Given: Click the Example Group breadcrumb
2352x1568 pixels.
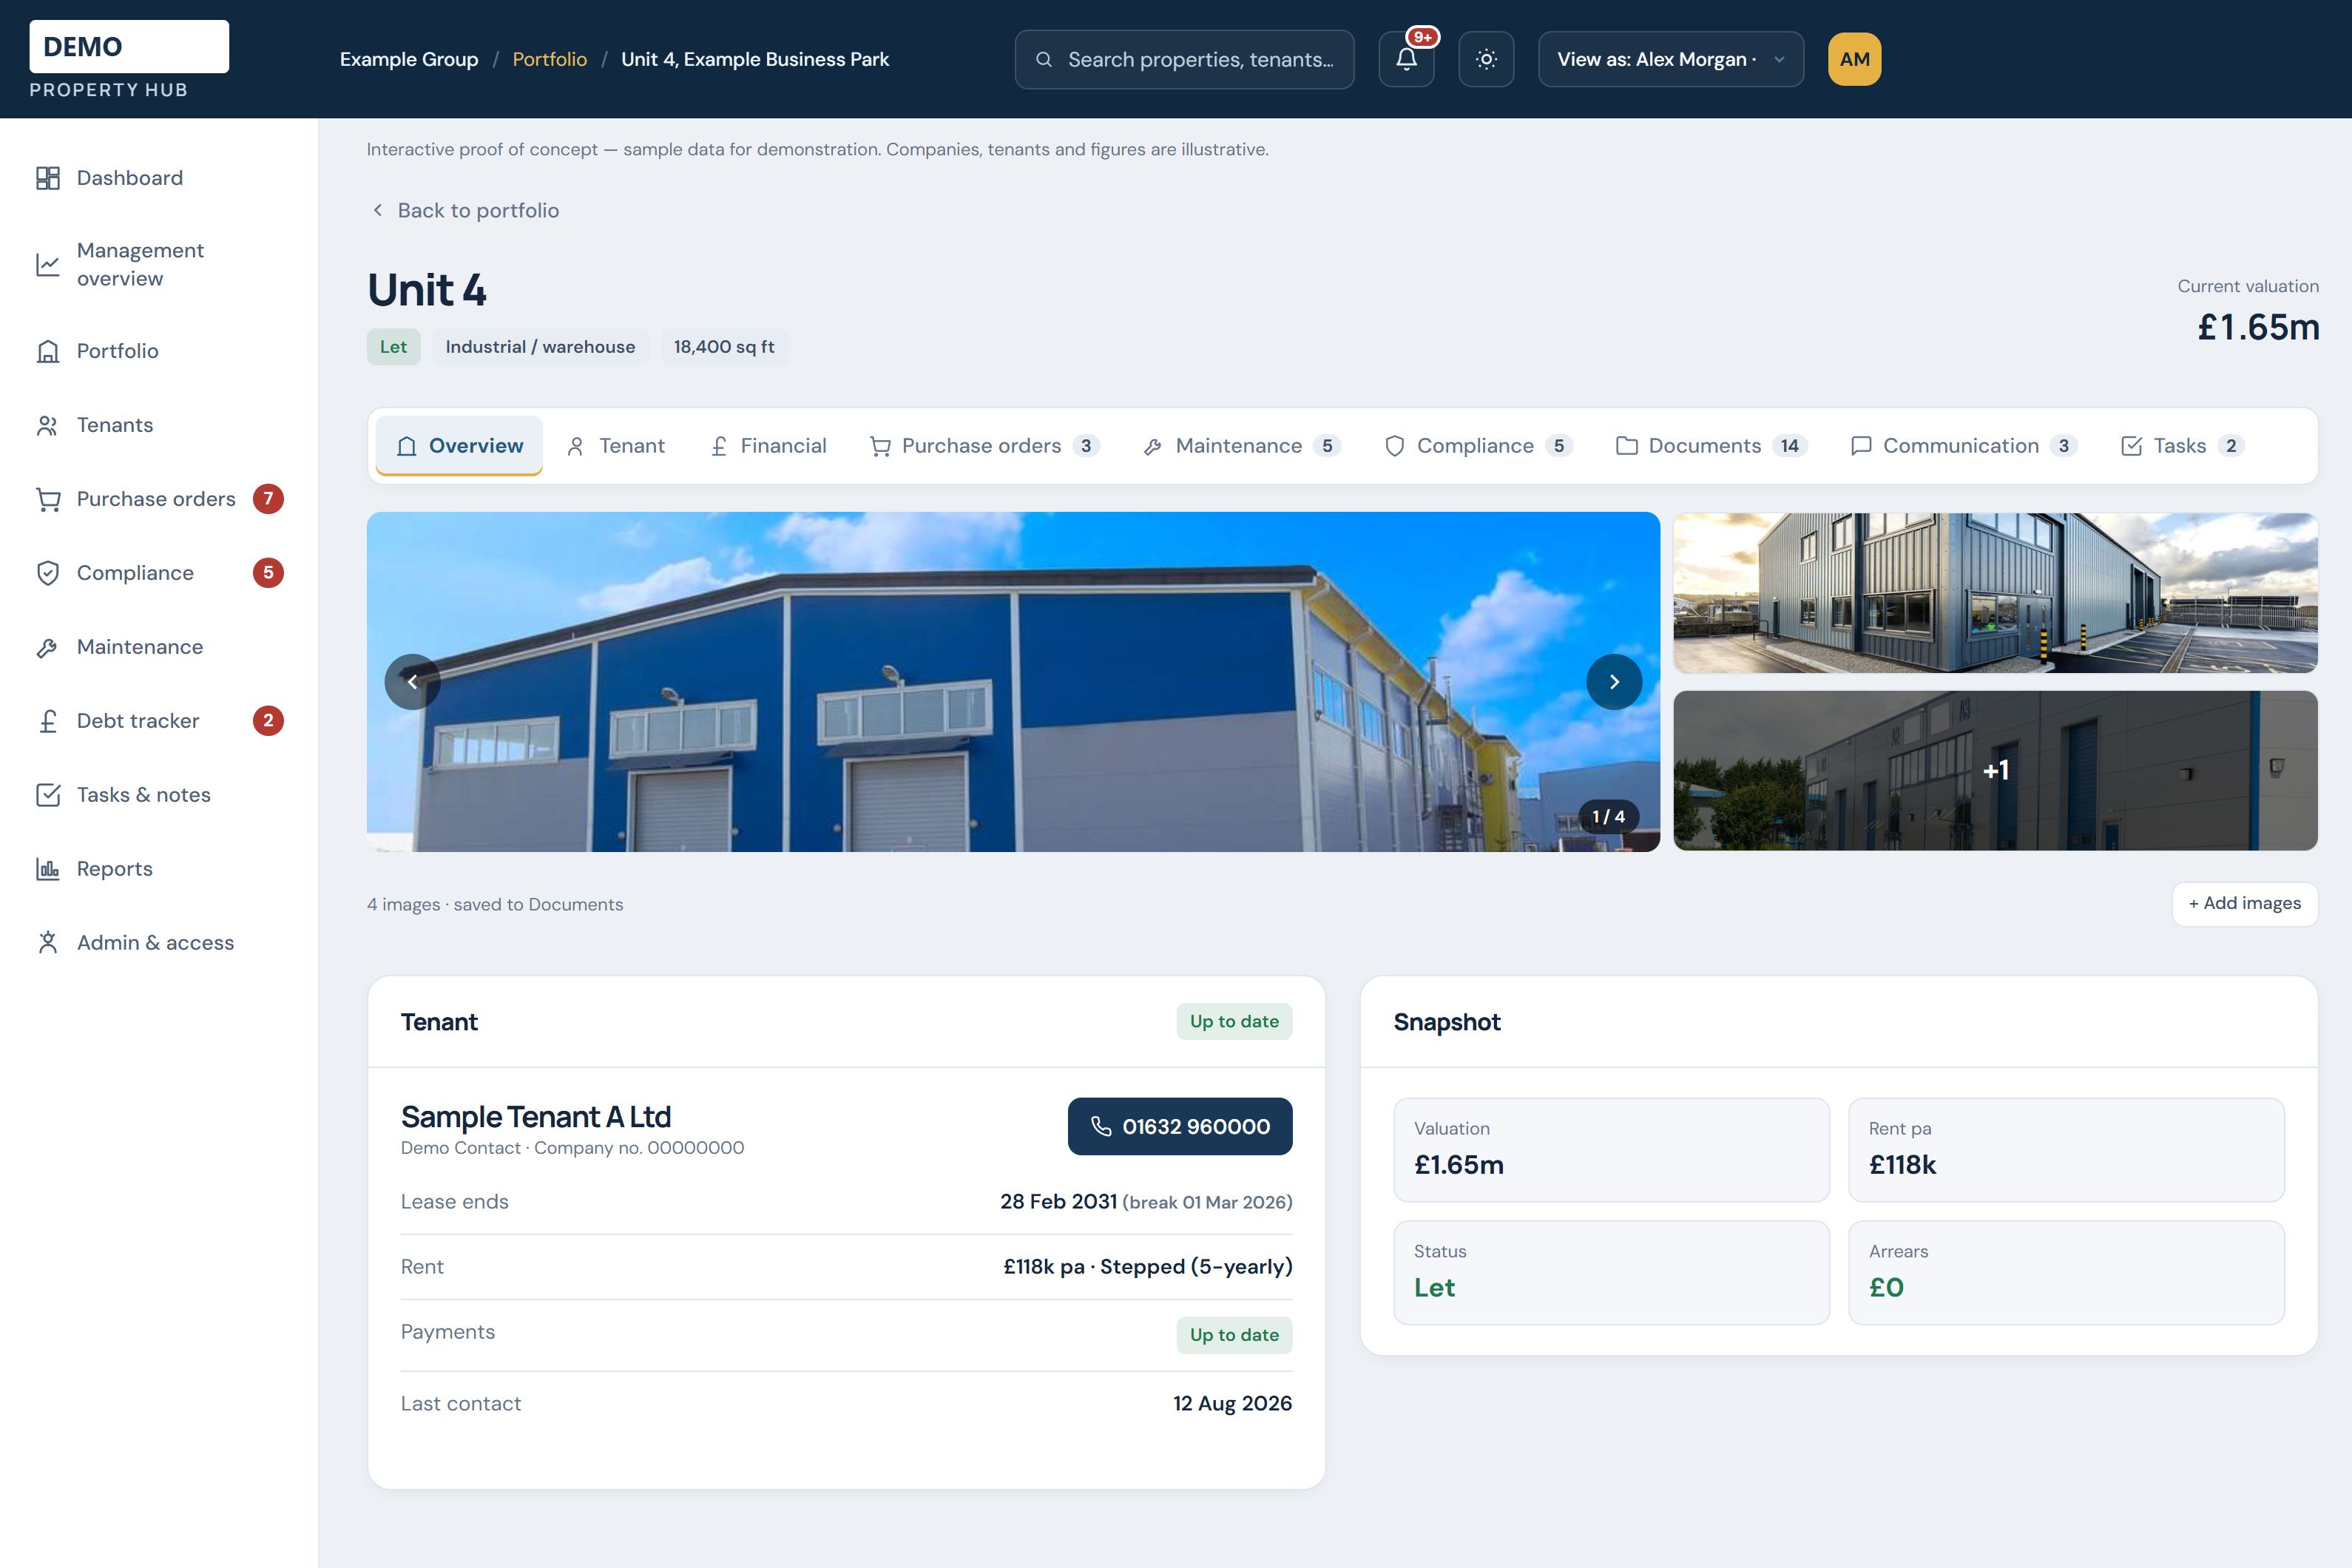Looking at the screenshot, I should (409, 59).
